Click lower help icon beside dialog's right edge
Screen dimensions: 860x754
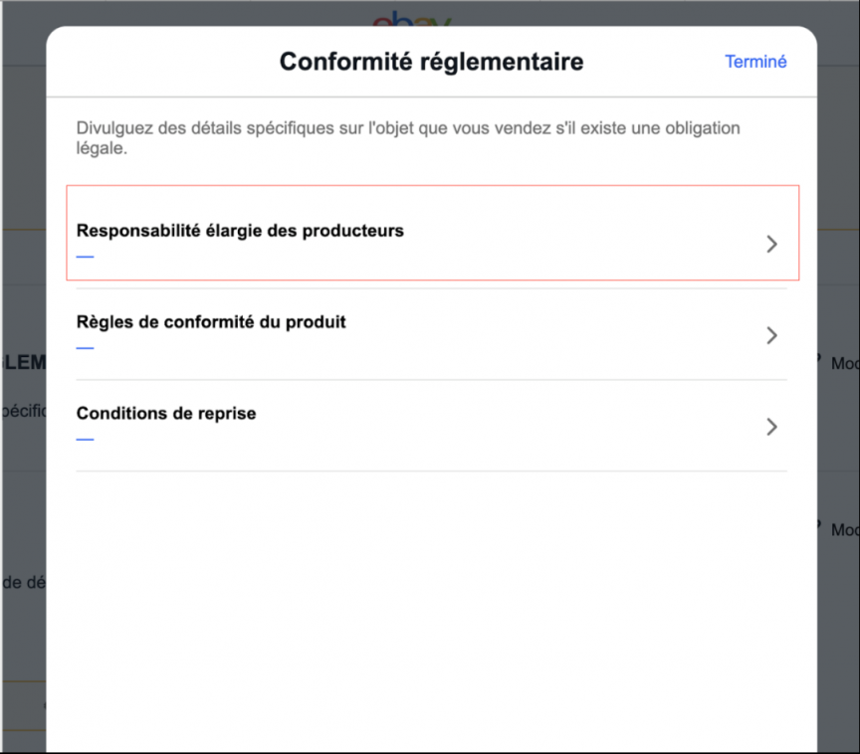(820, 526)
